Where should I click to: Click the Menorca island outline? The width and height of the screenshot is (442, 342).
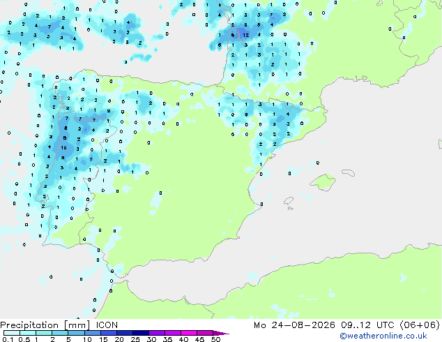point(348,172)
